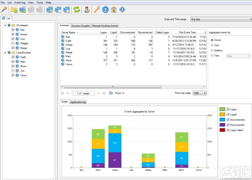Viewport: 252px width, 180px height.
Task: Refresh data using the green arrows icon
Action: 76,9
